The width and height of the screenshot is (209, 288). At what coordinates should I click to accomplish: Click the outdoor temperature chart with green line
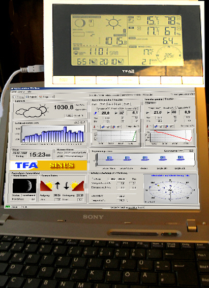click(x=116, y=136)
